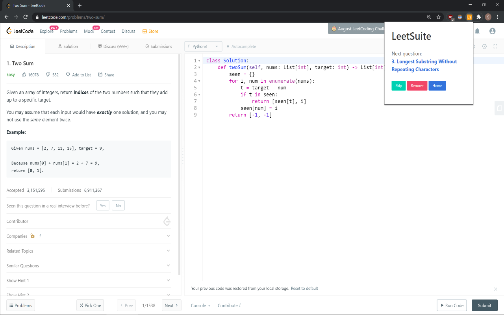Open the Problems list button at bottom
Image resolution: width=504 pixels, height=315 pixels.
[x=20, y=306]
